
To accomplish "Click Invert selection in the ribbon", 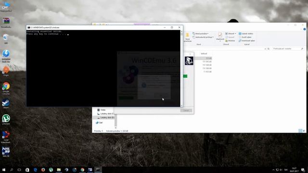I will click(247, 40).
